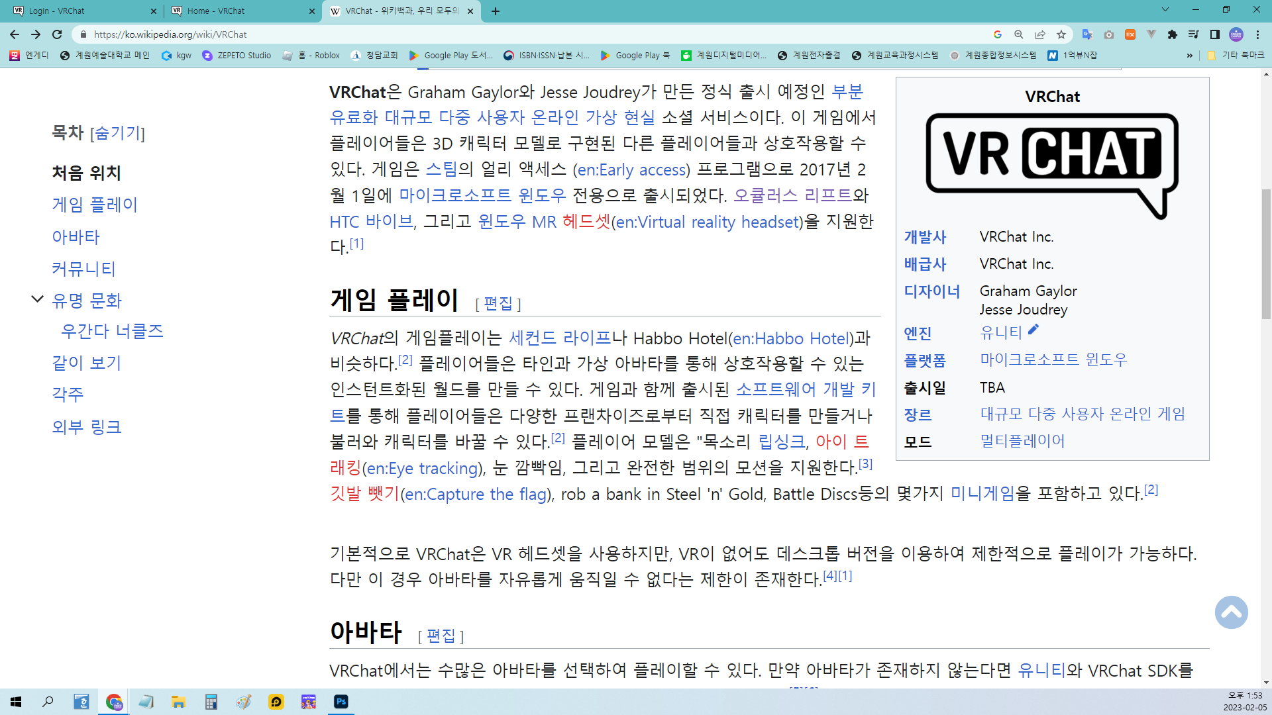Click the page share icon in address bar
The image size is (1272, 715).
tap(1040, 34)
